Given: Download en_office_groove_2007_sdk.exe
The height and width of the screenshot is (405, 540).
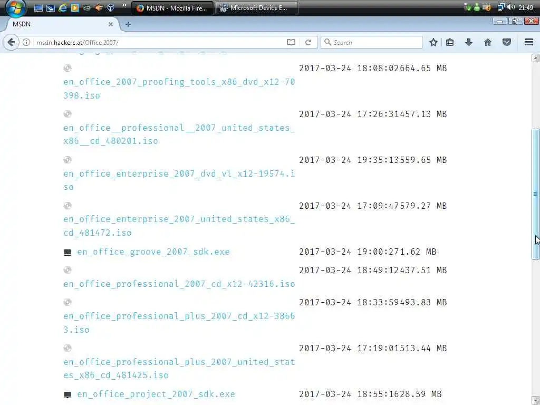Looking at the screenshot, I should point(153,252).
